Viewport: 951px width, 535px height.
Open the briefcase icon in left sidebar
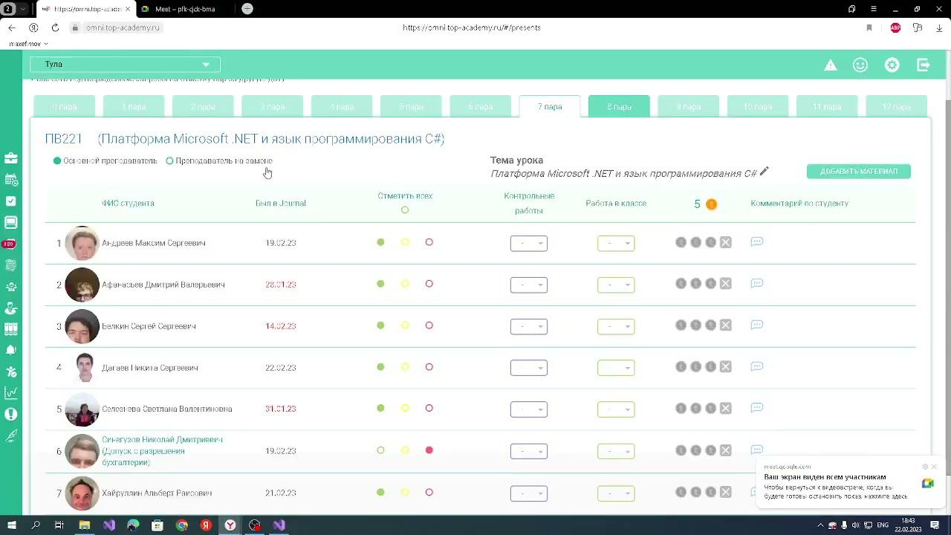pos(11,158)
